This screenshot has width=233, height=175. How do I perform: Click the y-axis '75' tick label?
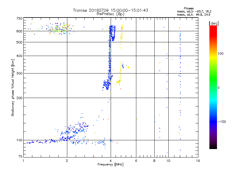pos(20,156)
